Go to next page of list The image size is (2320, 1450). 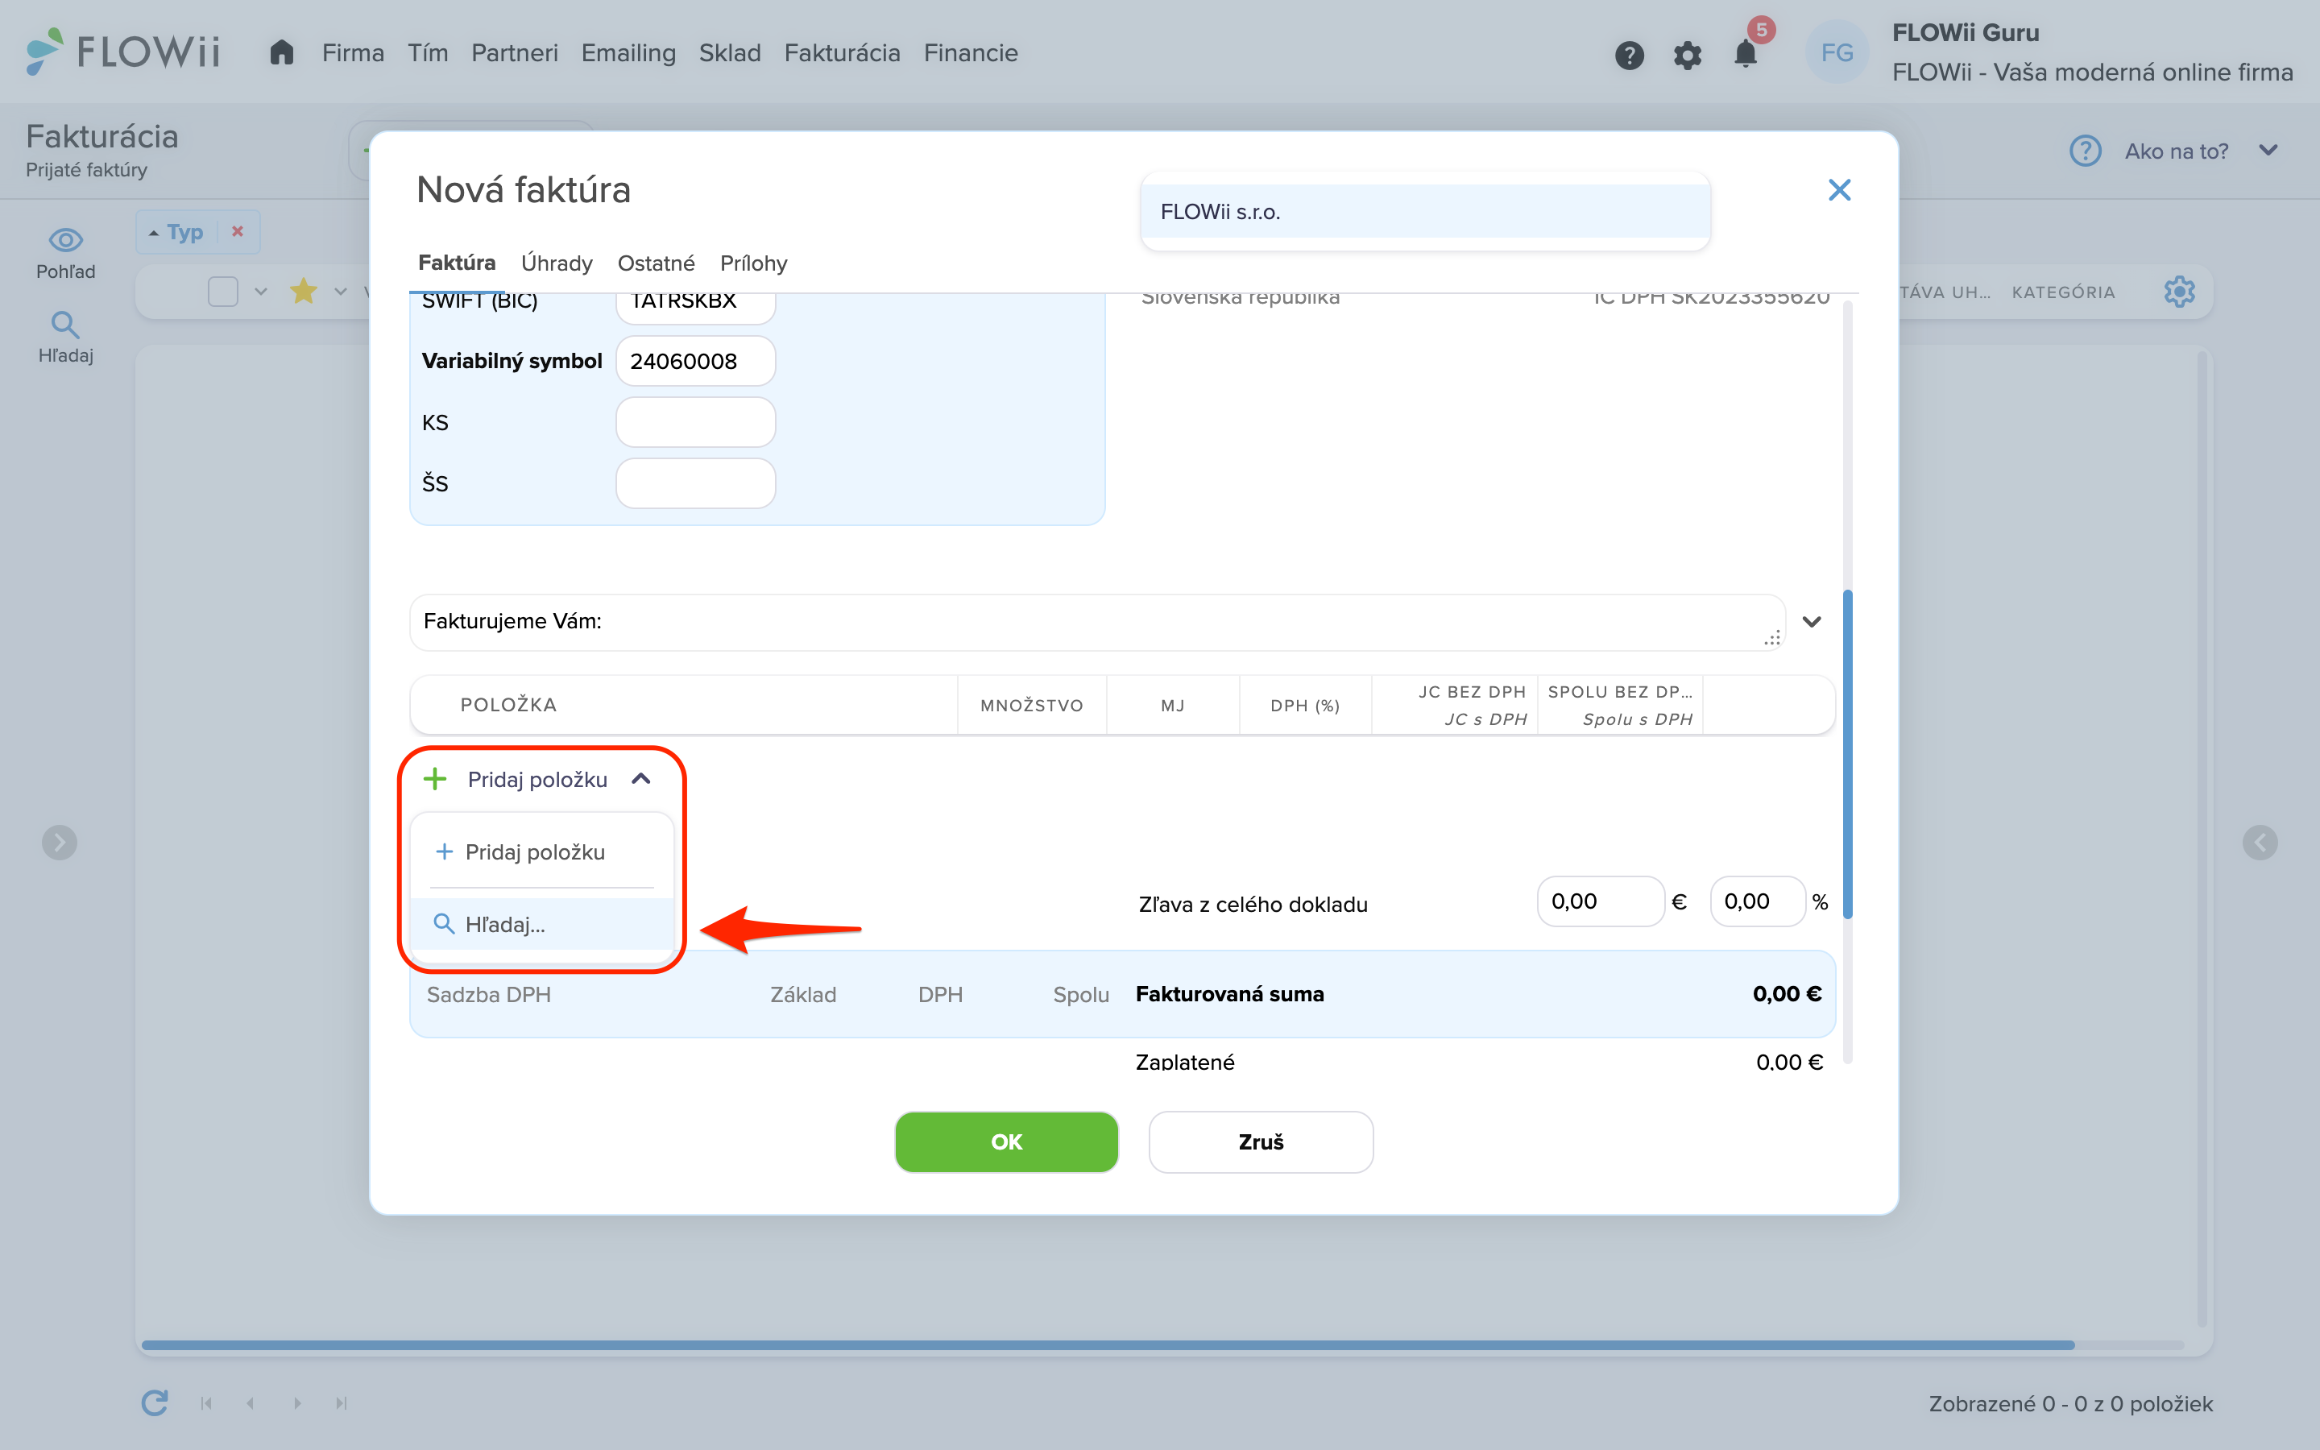click(x=297, y=1403)
